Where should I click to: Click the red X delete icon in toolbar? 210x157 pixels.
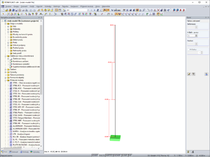[158, 10]
